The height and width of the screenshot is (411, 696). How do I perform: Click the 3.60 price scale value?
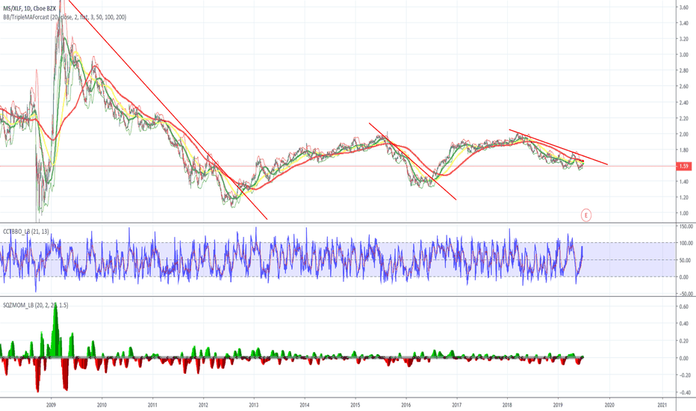click(x=683, y=7)
